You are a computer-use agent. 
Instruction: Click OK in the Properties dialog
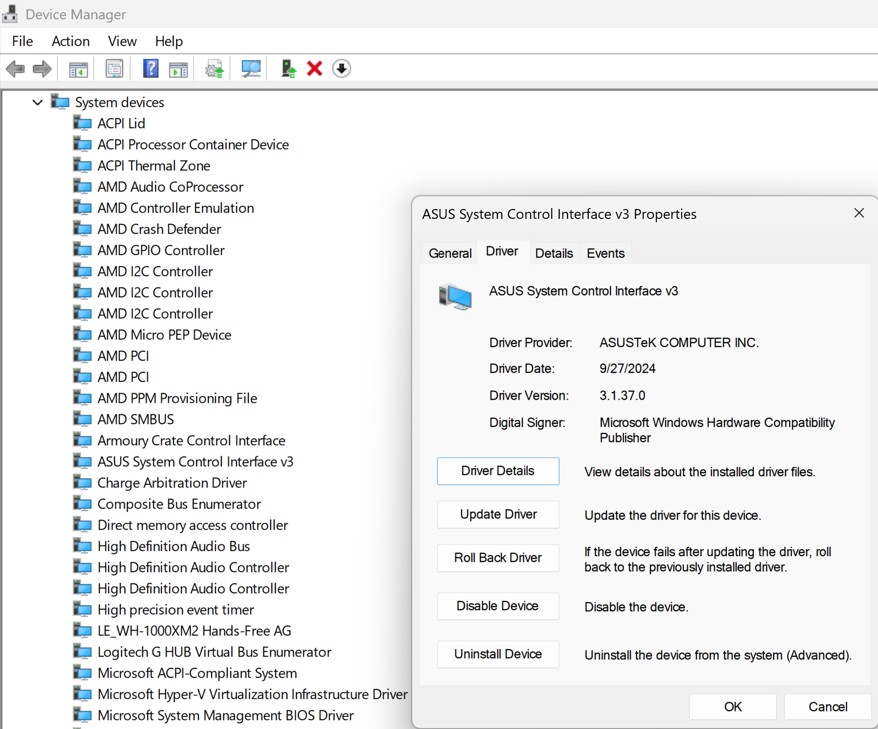pos(733,706)
